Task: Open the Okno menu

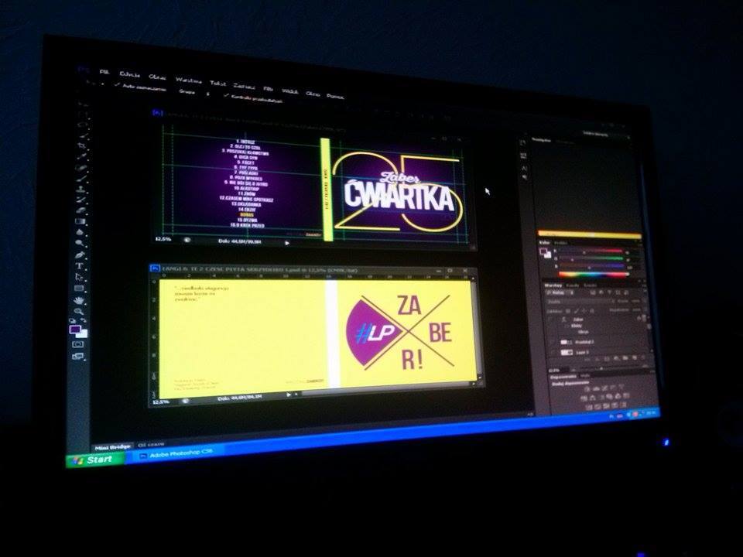Action: (313, 94)
